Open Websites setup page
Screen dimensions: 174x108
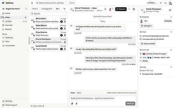click(x=14, y=38)
